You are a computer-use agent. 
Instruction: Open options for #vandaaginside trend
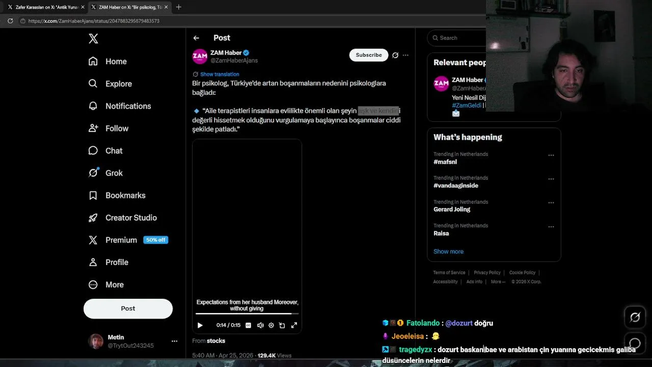[551, 179]
